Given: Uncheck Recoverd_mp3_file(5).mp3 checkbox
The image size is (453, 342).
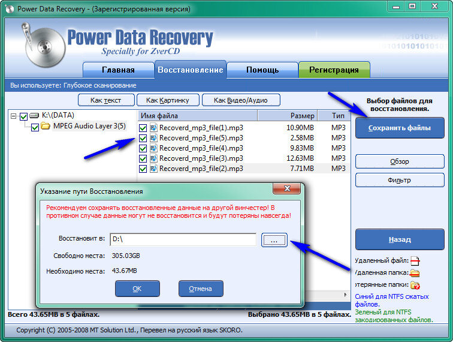Looking at the screenshot, I should (143, 138).
